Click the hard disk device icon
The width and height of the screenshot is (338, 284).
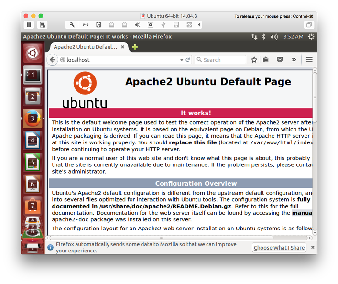(98, 25)
